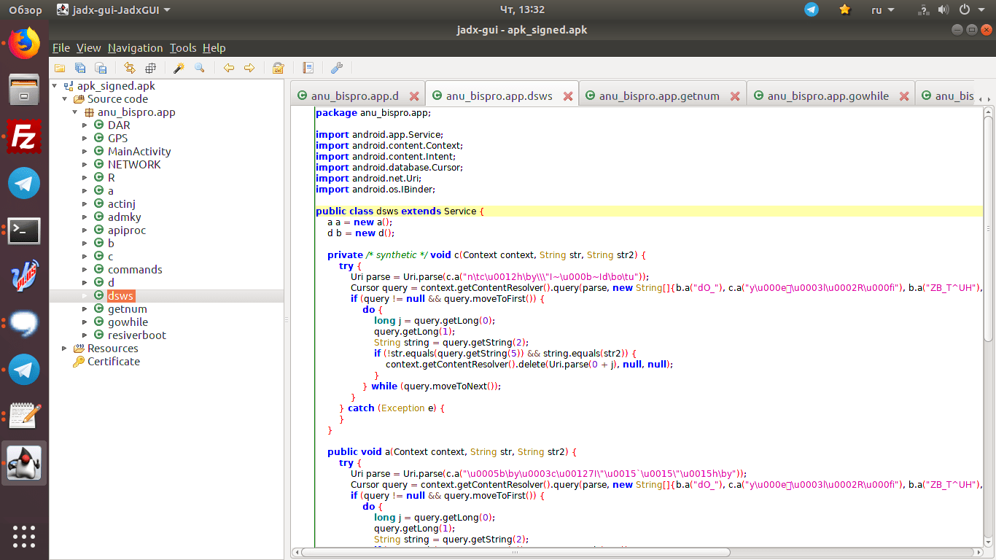Click the Sync with editor arrows icon
The height and width of the screenshot is (560, 996).
click(x=130, y=68)
